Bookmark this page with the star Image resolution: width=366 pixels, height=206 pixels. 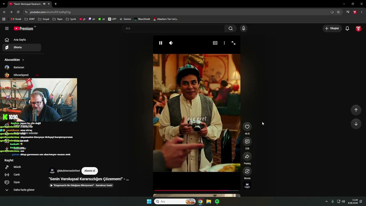(x=338, y=12)
